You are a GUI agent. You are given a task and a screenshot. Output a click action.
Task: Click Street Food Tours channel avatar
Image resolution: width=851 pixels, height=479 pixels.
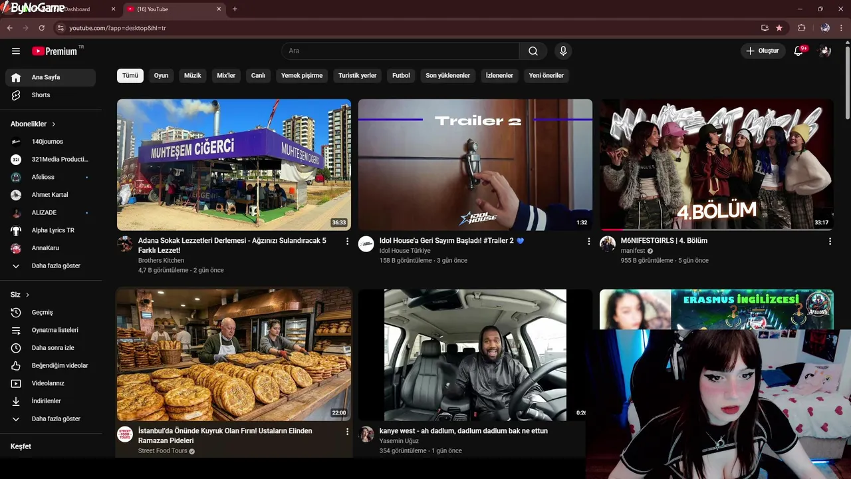tap(125, 434)
